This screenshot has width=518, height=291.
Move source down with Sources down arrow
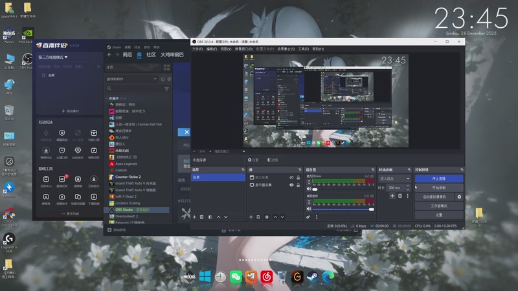282,217
